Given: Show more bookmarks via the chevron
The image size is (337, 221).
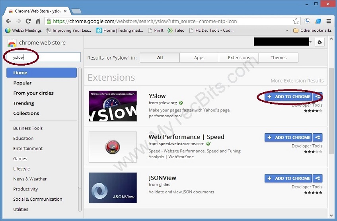Looking at the screenshot, I should pos(286,31).
